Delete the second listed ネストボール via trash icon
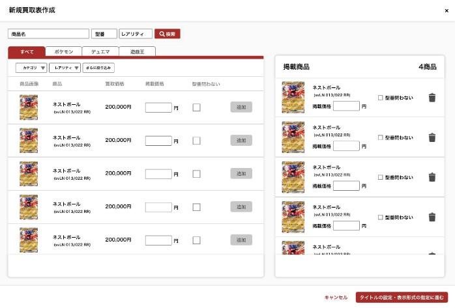 pyautogui.click(x=432, y=137)
